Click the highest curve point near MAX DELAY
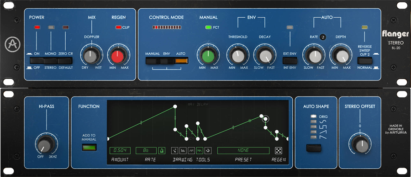The image size is (411, 177). (x=175, y=106)
